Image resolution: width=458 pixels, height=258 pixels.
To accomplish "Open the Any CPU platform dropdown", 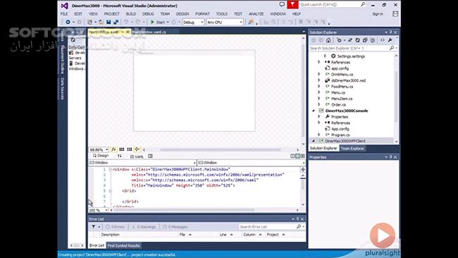I will [x=225, y=23].
